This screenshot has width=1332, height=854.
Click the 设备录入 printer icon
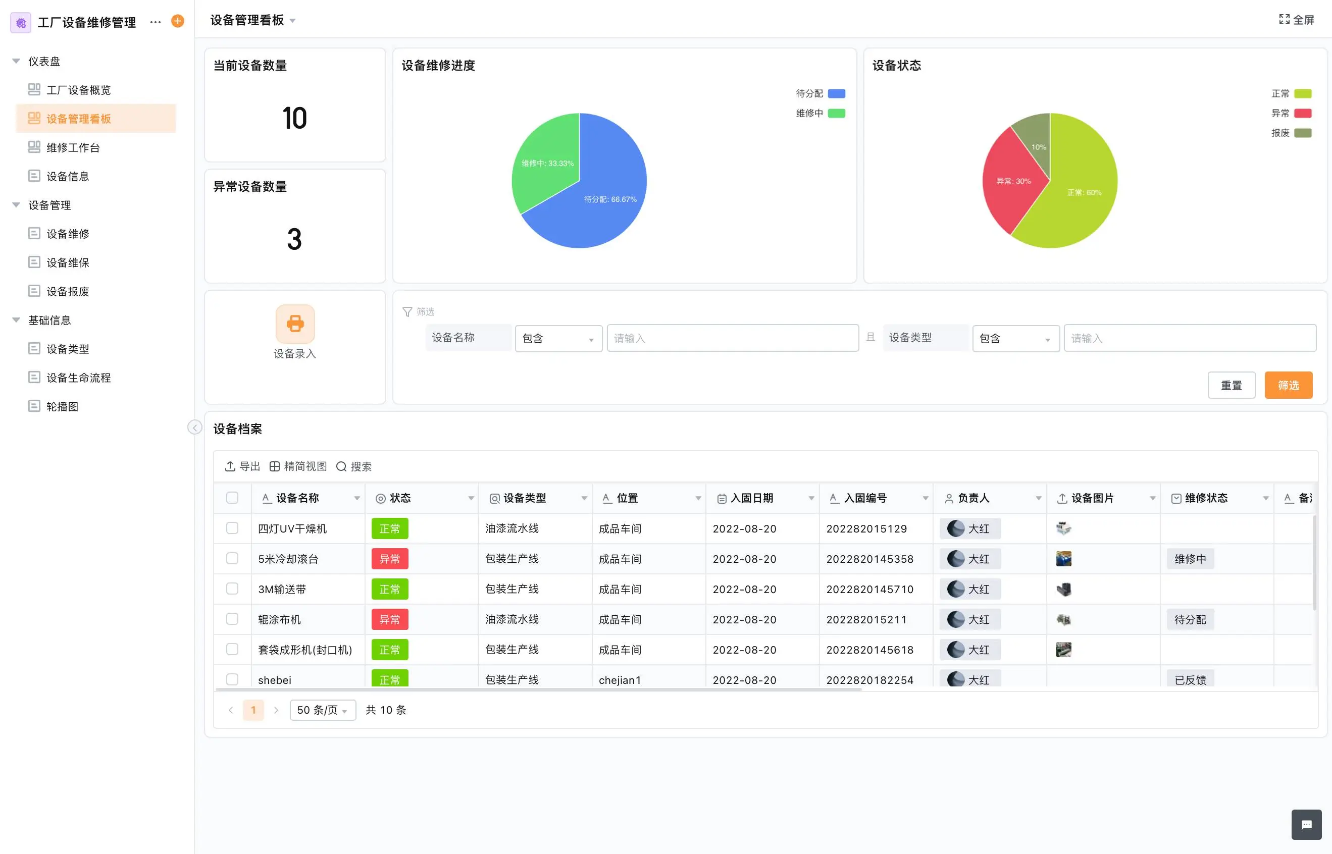[294, 324]
